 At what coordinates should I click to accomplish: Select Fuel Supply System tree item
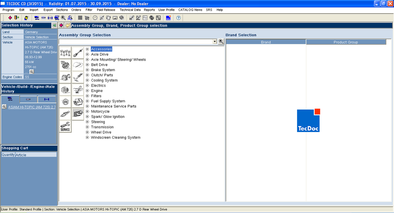point(108,101)
